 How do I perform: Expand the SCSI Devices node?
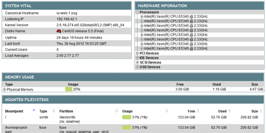[x=137, y=63]
